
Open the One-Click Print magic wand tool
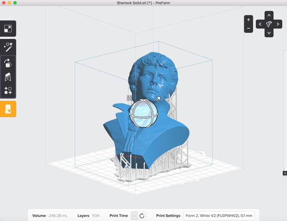tap(8, 47)
